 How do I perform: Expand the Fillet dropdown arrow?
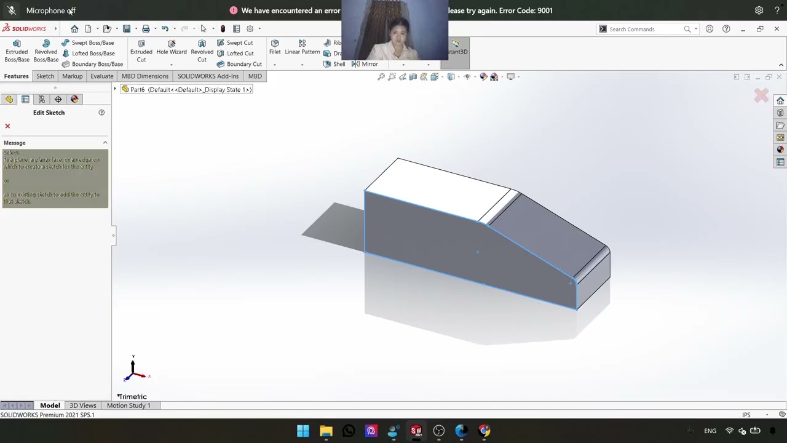275,65
